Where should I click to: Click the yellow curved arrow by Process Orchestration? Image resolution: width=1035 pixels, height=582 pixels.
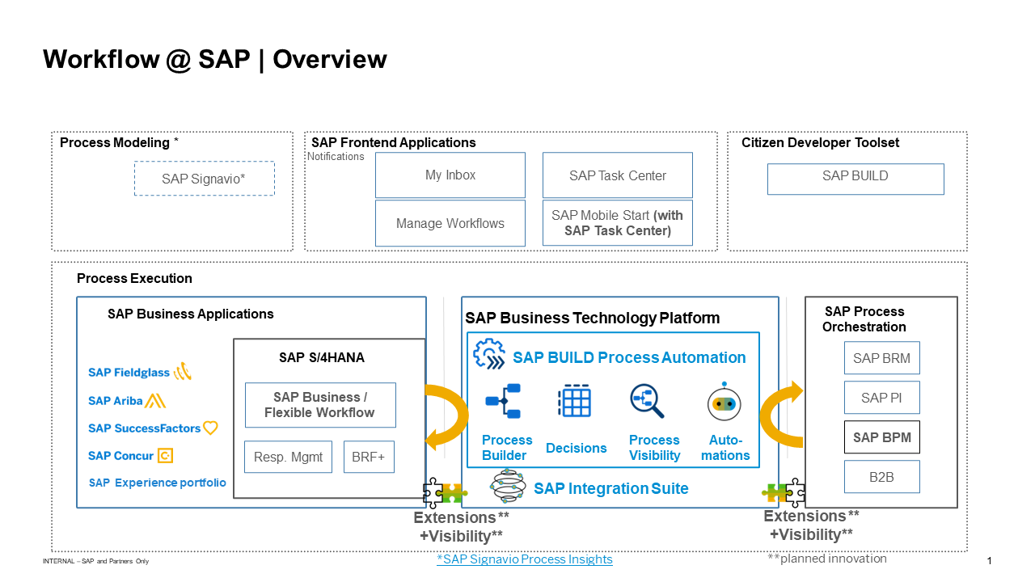pyautogui.click(x=781, y=414)
